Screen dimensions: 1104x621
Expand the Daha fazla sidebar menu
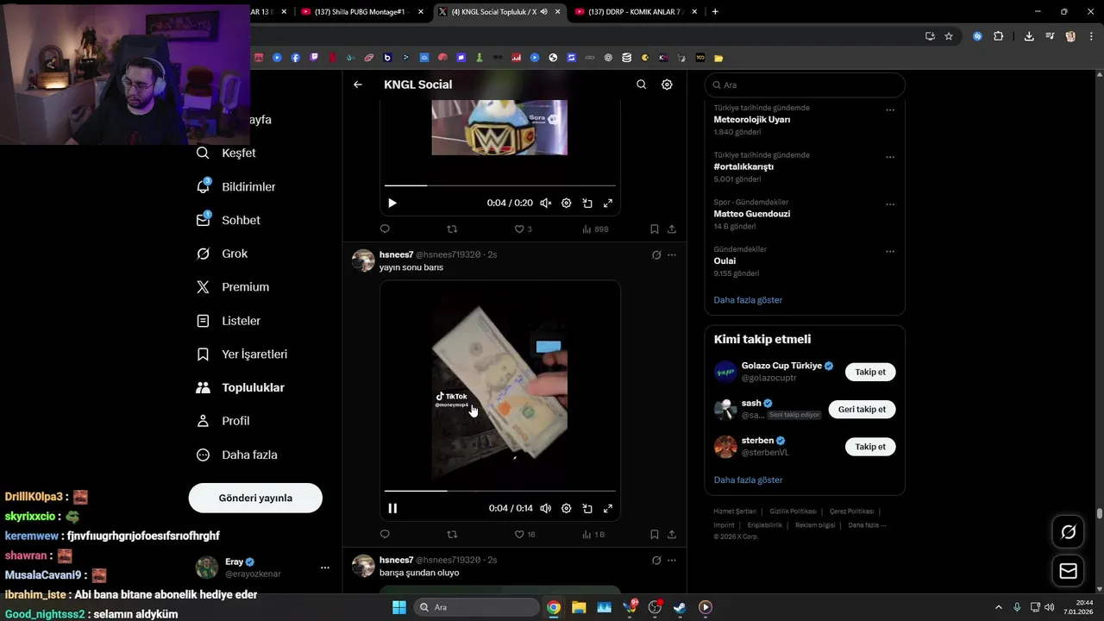[238, 455]
